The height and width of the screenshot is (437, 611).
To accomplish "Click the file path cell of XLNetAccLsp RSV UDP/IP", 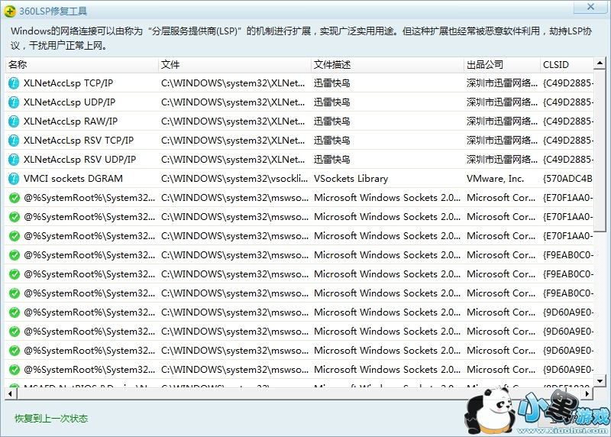I will pos(233,160).
